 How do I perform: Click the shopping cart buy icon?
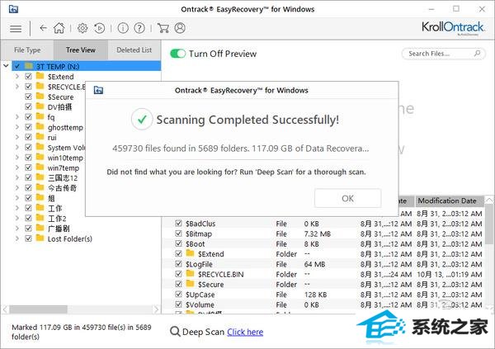pos(163,28)
